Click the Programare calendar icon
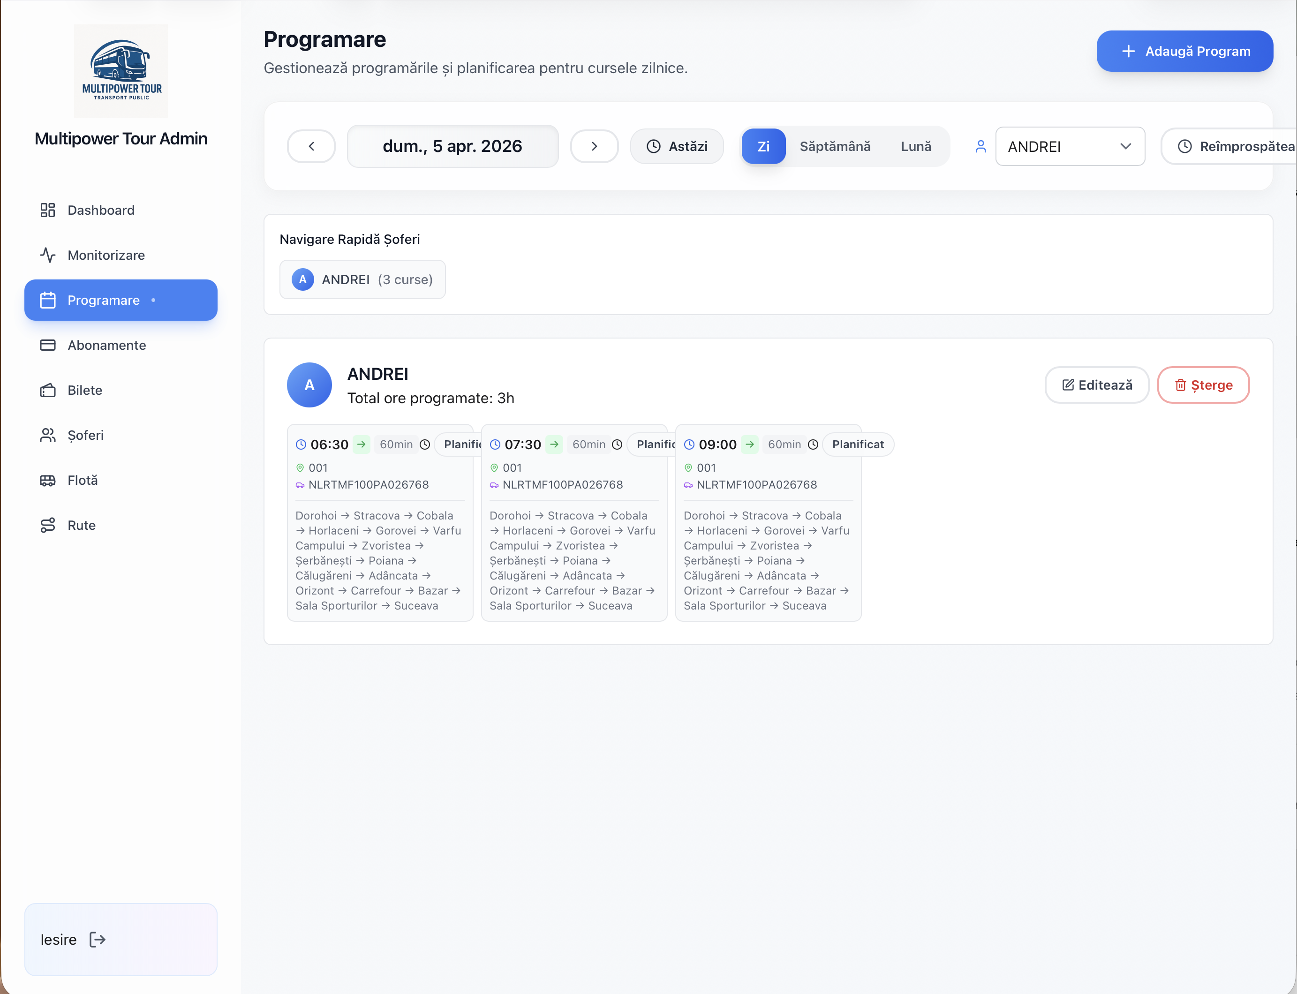The height and width of the screenshot is (994, 1297). (47, 300)
